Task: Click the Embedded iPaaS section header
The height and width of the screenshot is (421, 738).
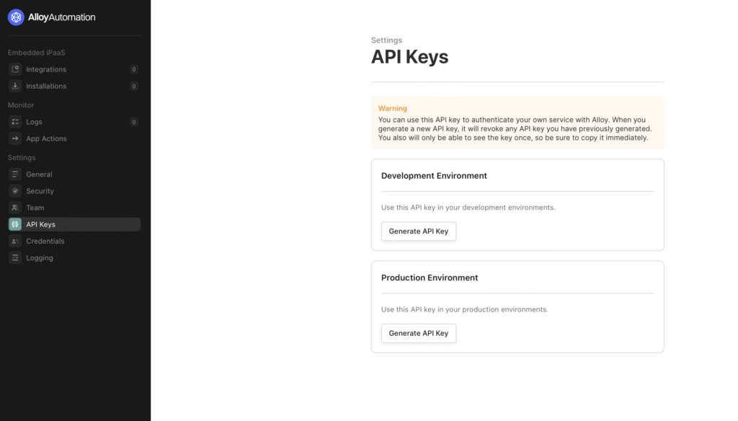Action: click(x=37, y=53)
